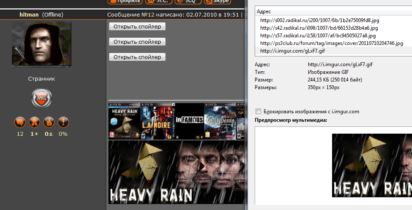The image size is (412, 210).
Task: Click the 'Предпросмотр мультимедиа:' label
Action: (291, 120)
